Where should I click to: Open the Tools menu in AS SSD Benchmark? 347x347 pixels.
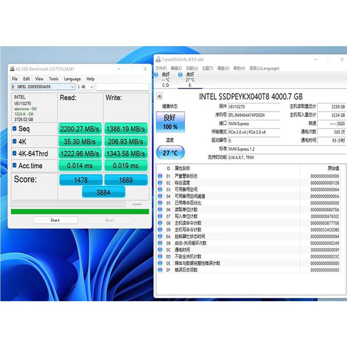tap(53, 79)
